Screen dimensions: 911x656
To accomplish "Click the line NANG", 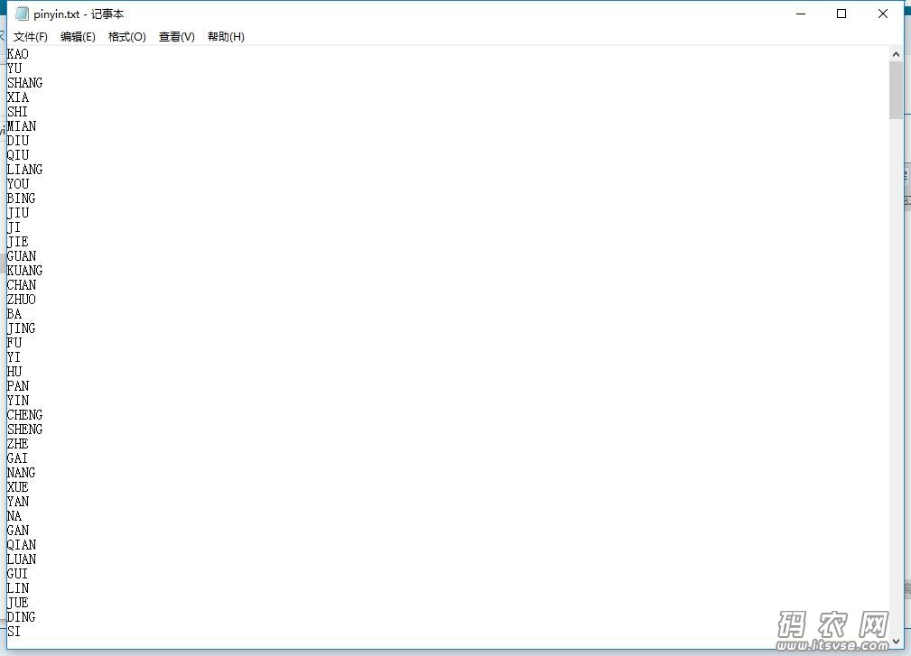I will click(21, 473).
